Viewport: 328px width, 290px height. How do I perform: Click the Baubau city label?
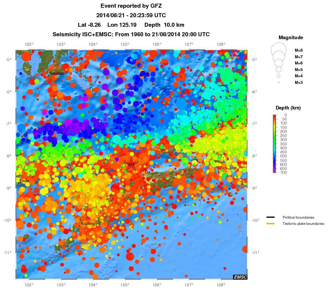[57, 73]
